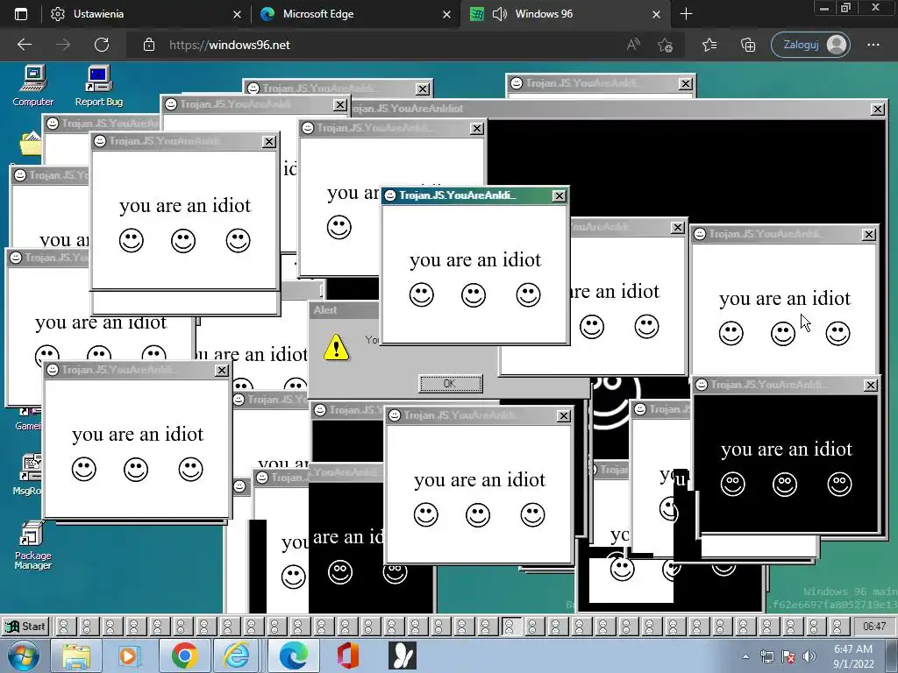Open the Windows 96 Start menu
The image size is (898, 673).
point(25,626)
